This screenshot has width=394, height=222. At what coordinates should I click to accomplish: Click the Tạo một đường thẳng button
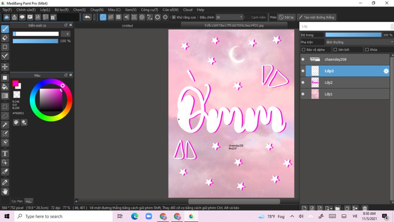tap(317, 17)
